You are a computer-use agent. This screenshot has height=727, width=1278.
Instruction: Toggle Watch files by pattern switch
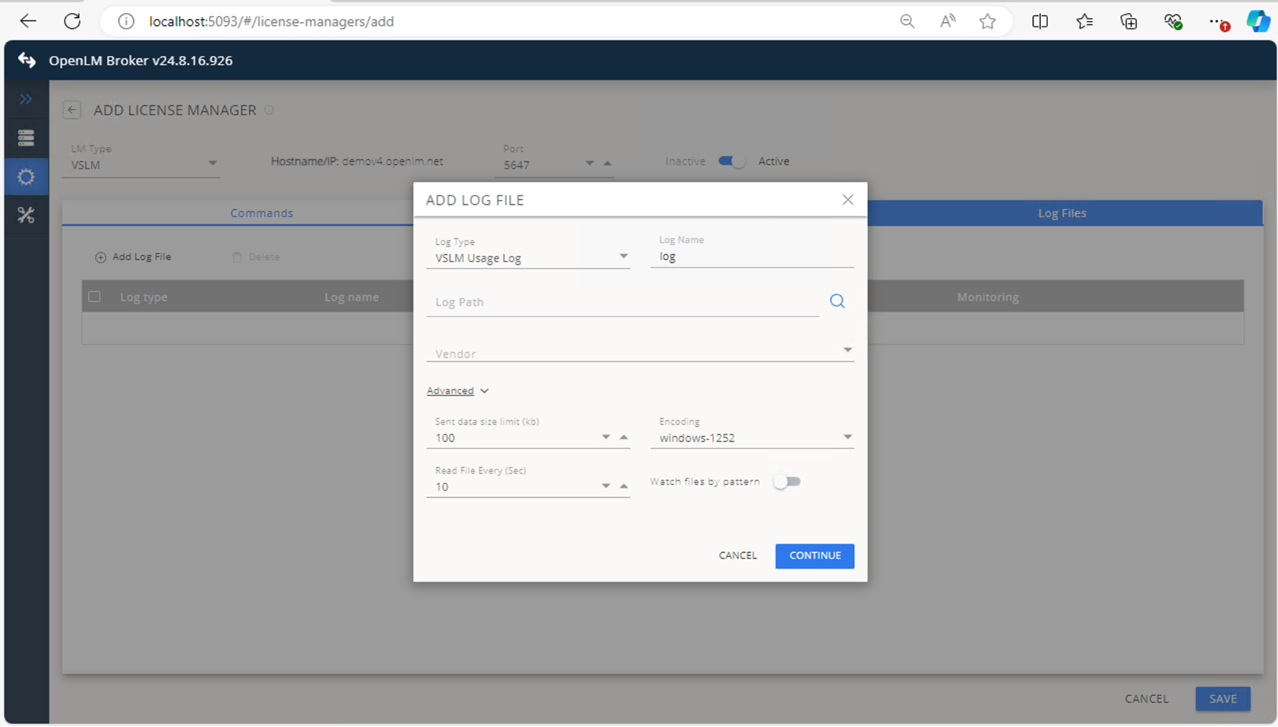click(x=787, y=482)
